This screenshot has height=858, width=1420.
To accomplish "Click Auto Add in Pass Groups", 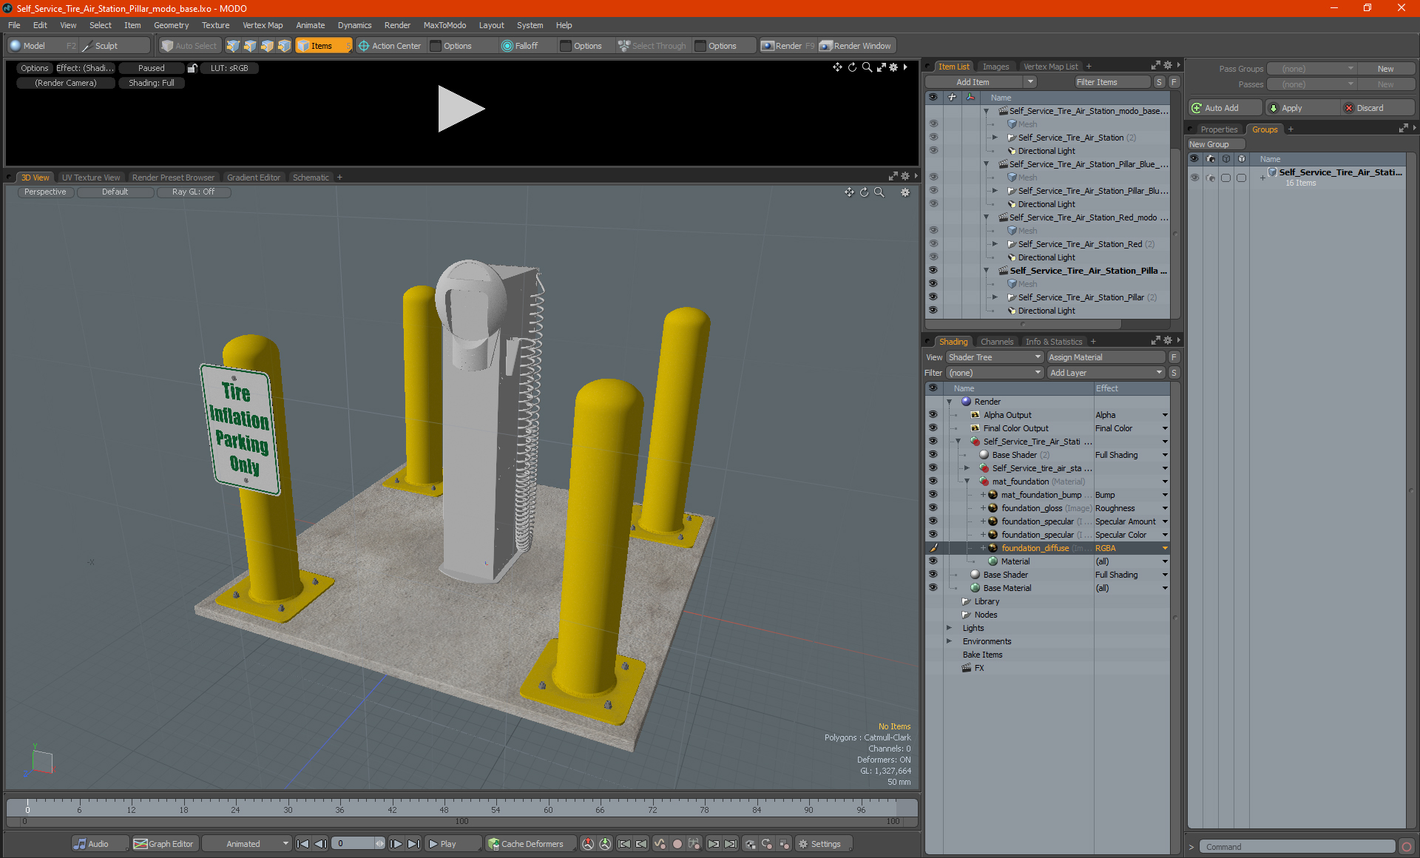I will coord(1225,108).
